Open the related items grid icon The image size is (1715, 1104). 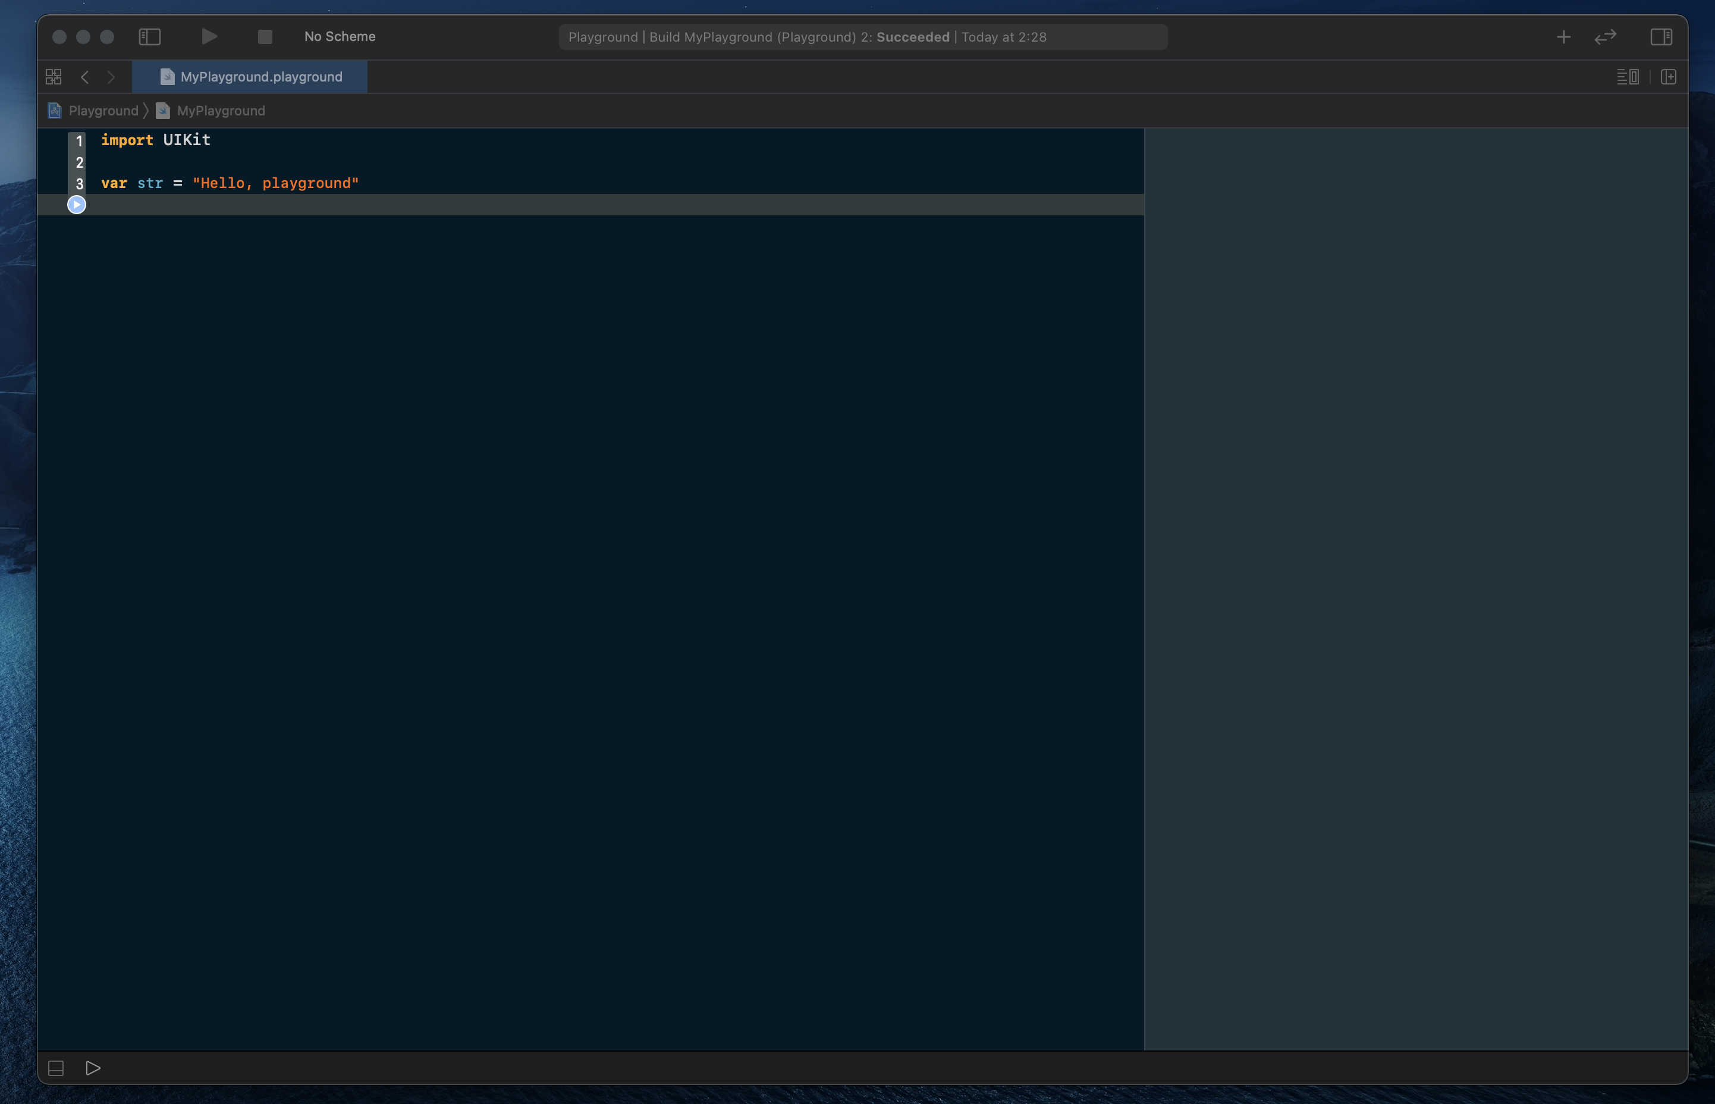coord(54,77)
